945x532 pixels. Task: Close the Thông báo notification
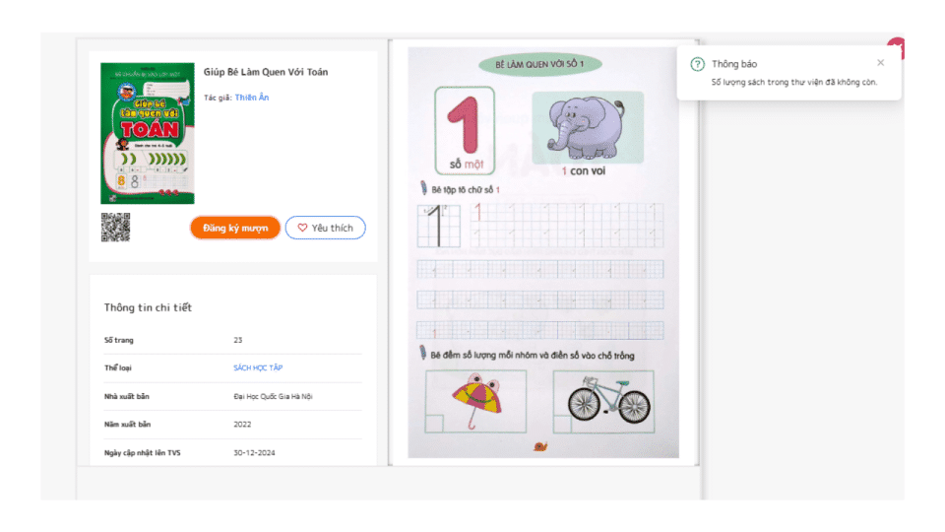[880, 63]
